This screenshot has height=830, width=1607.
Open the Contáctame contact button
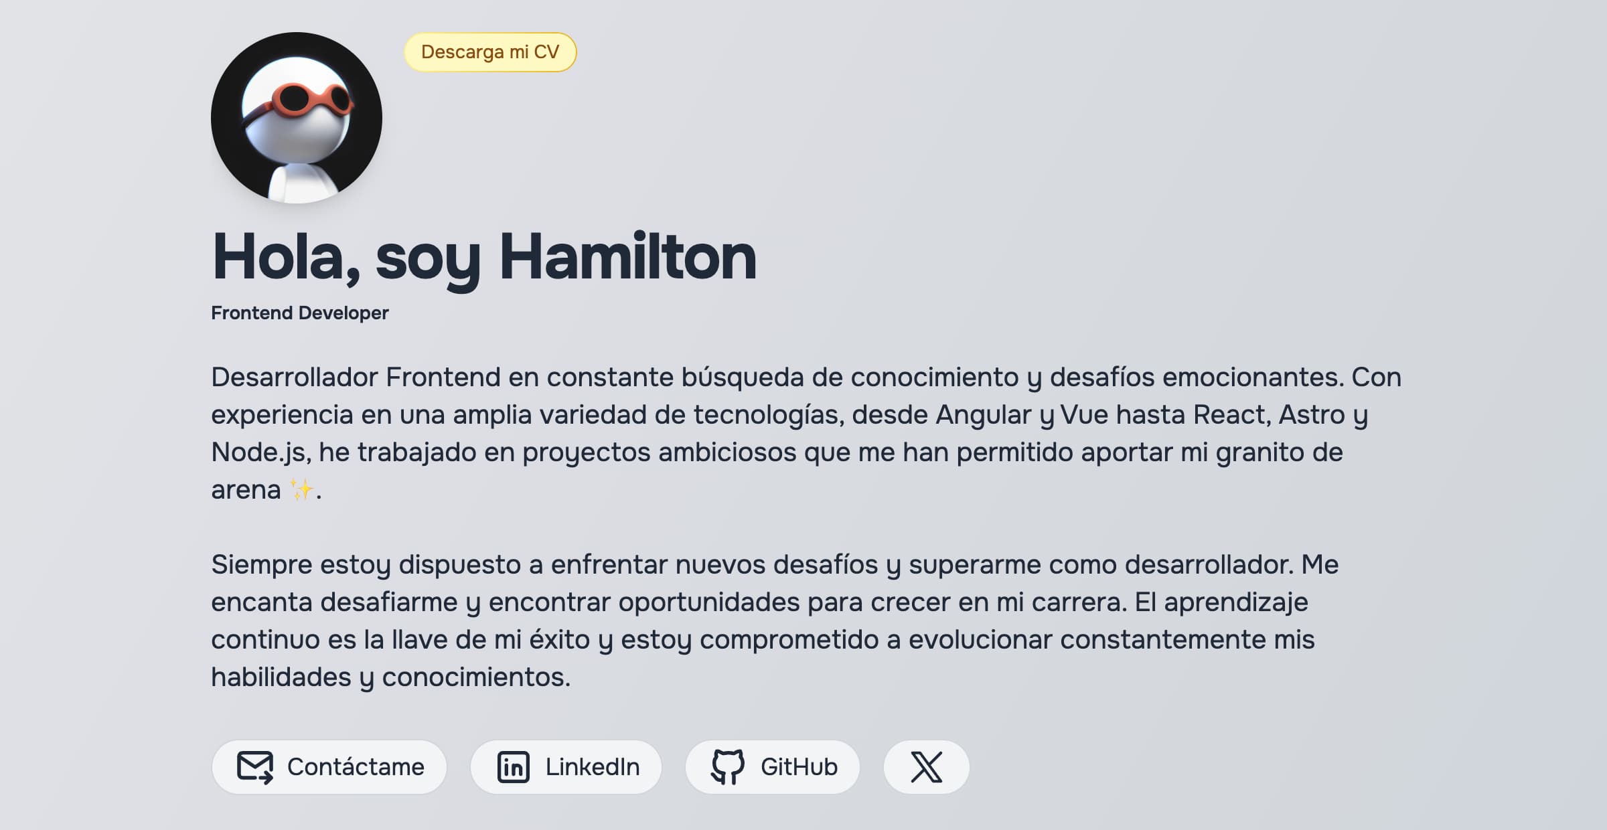click(x=329, y=767)
